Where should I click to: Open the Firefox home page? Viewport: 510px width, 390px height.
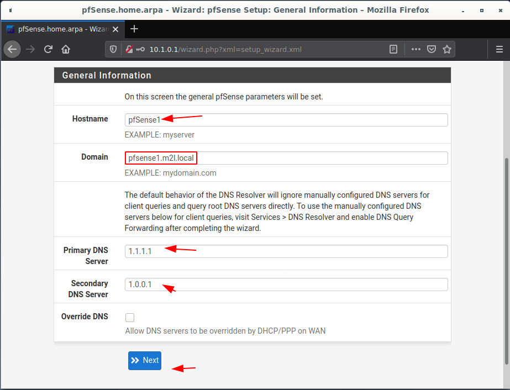coord(66,50)
